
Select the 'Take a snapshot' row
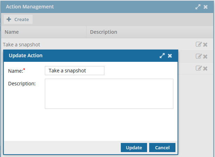[x=22, y=45]
